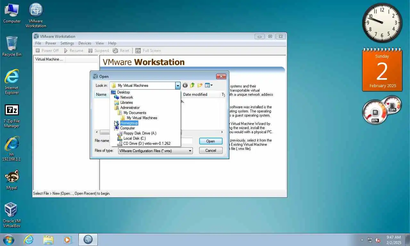This screenshot has height=246, width=410.
Task: Open the Help menu
Action: 112,43
